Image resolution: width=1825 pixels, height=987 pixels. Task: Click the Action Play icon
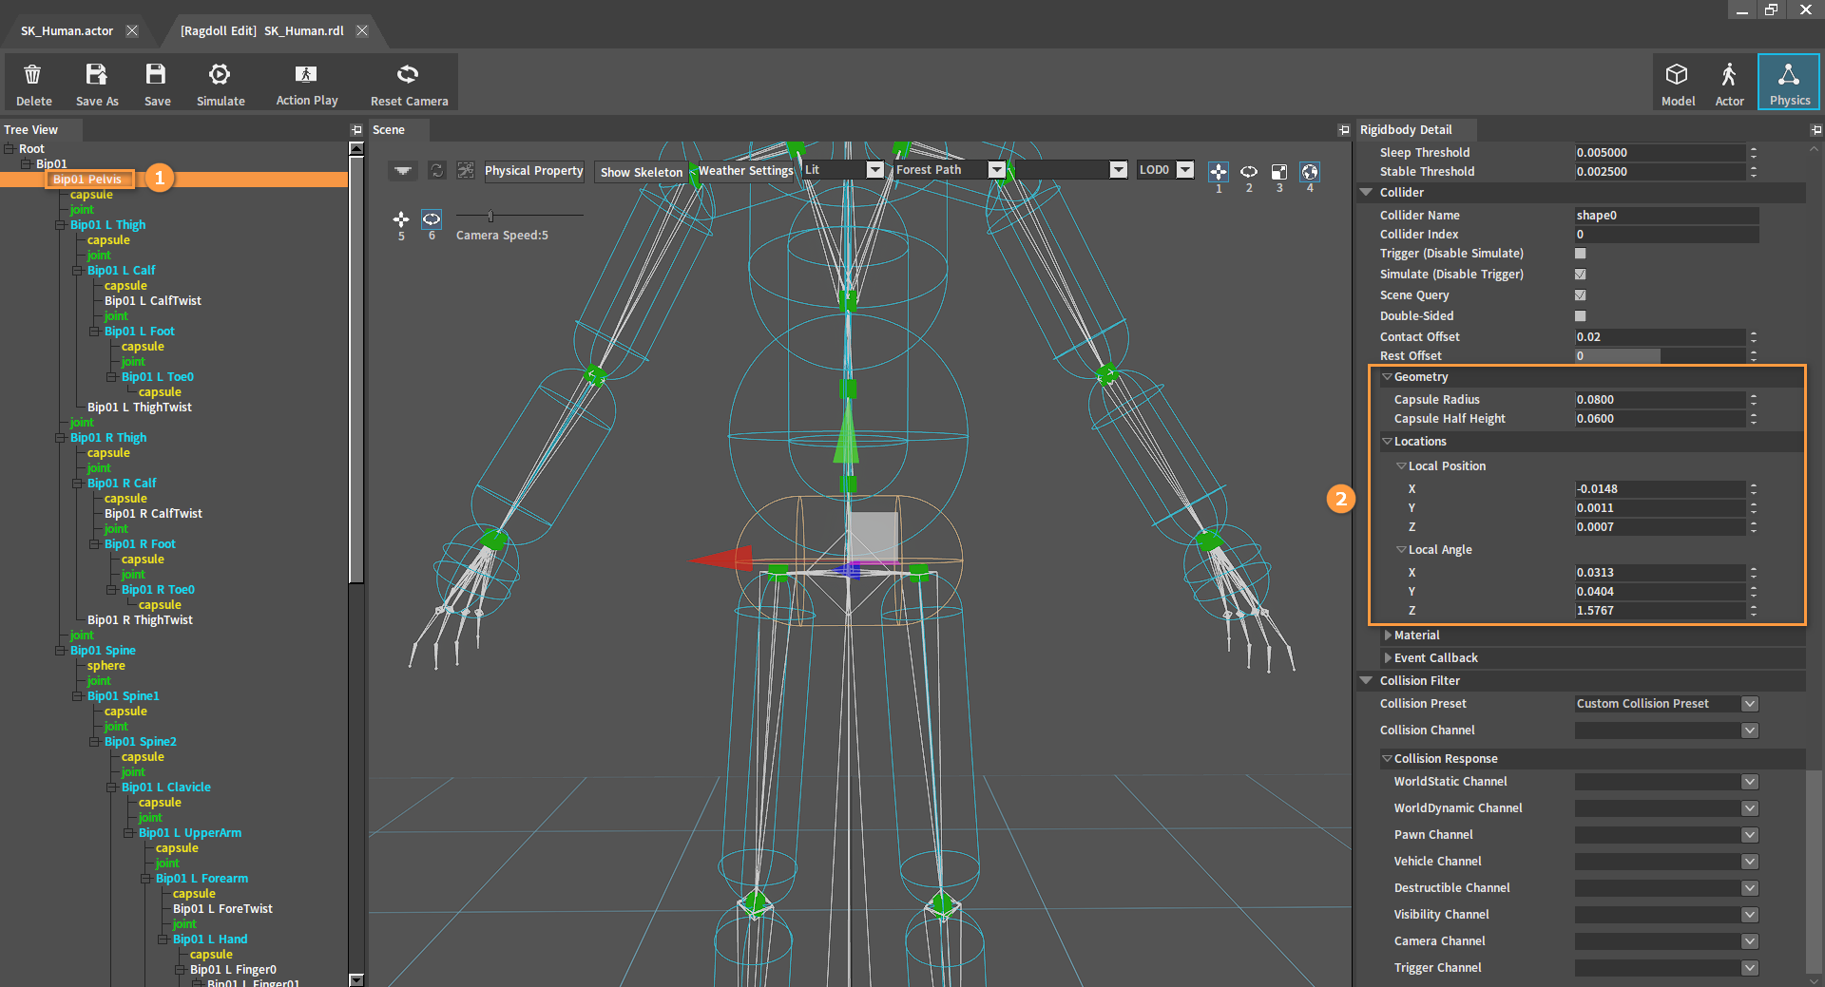tap(306, 74)
